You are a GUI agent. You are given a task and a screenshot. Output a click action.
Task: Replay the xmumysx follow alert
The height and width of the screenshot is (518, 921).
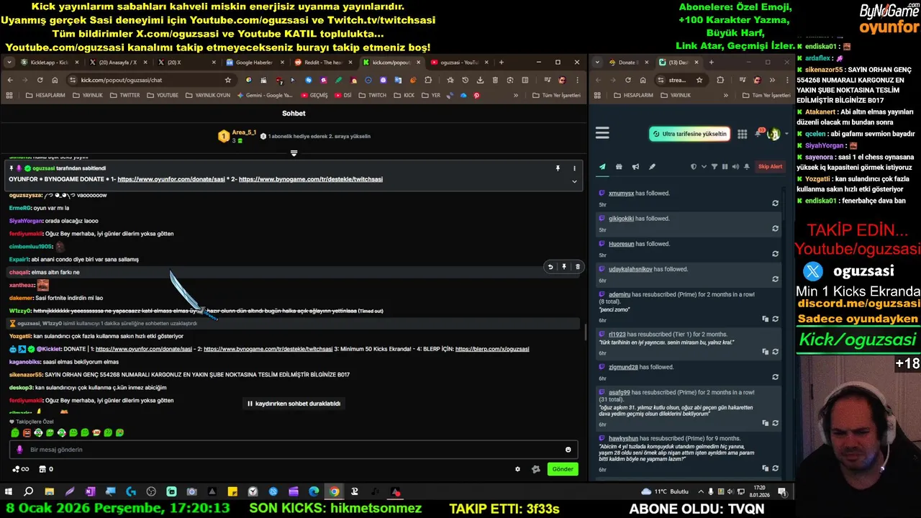click(775, 203)
